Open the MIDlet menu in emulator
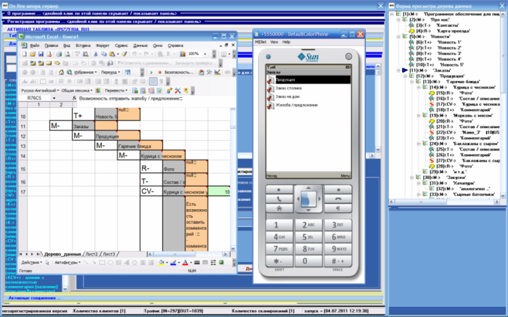Viewport: 508px width, 317px height. [260, 42]
